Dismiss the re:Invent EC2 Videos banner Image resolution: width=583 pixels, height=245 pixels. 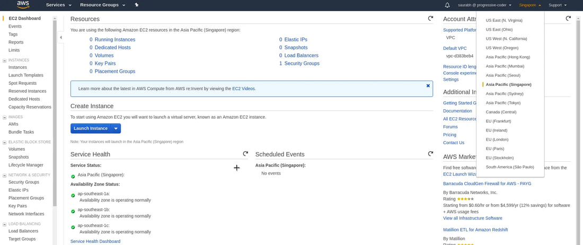coord(428,85)
